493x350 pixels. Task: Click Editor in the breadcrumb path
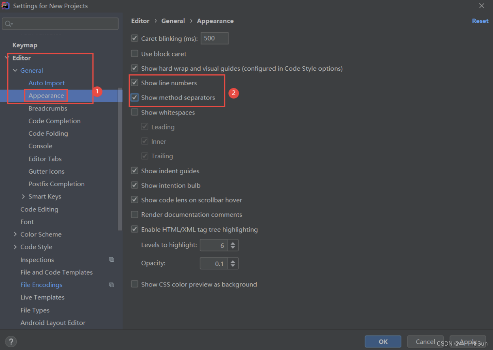[x=140, y=21]
